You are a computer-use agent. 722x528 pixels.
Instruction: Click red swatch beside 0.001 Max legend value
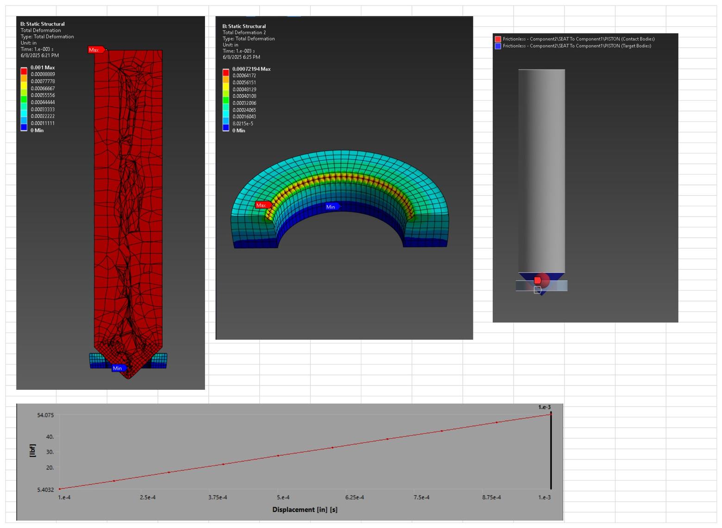click(x=24, y=71)
